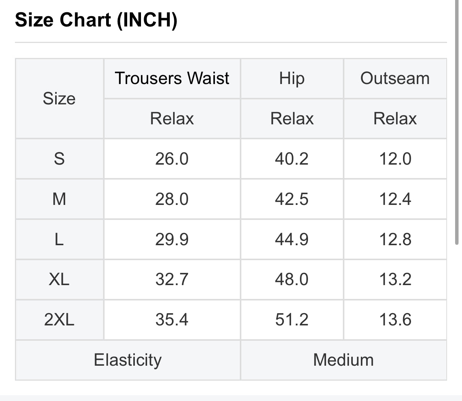Select the Size column header cell
Image resolution: width=462 pixels, height=401 pixels.
point(59,99)
